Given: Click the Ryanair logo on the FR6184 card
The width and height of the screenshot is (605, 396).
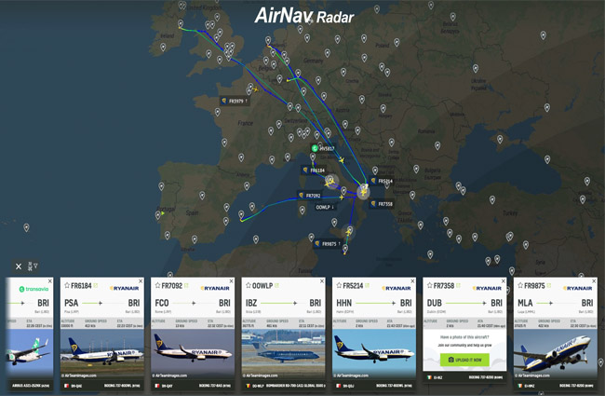Looking at the screenshot, I should tap(124, 288).
